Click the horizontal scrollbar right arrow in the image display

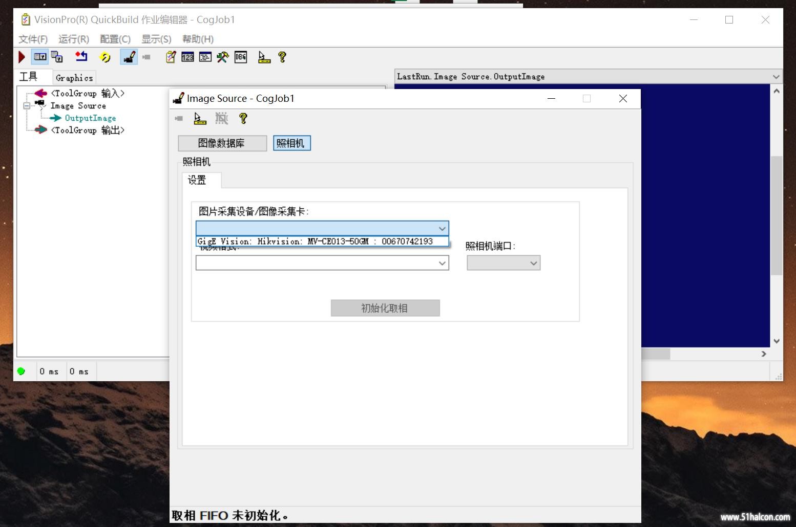764,354
